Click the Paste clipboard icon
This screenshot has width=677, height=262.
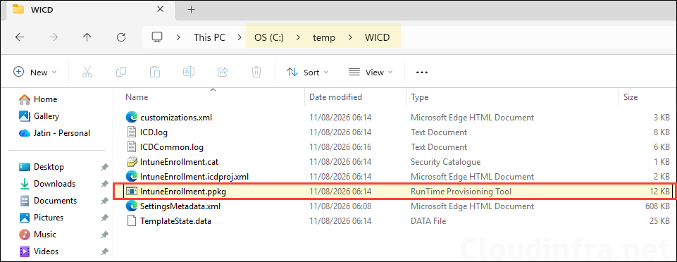(x=155, y=72)
